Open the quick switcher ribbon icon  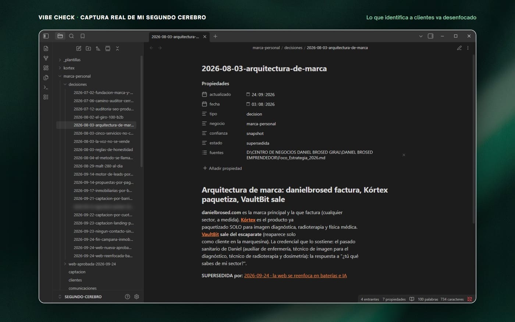coord(46,49)
